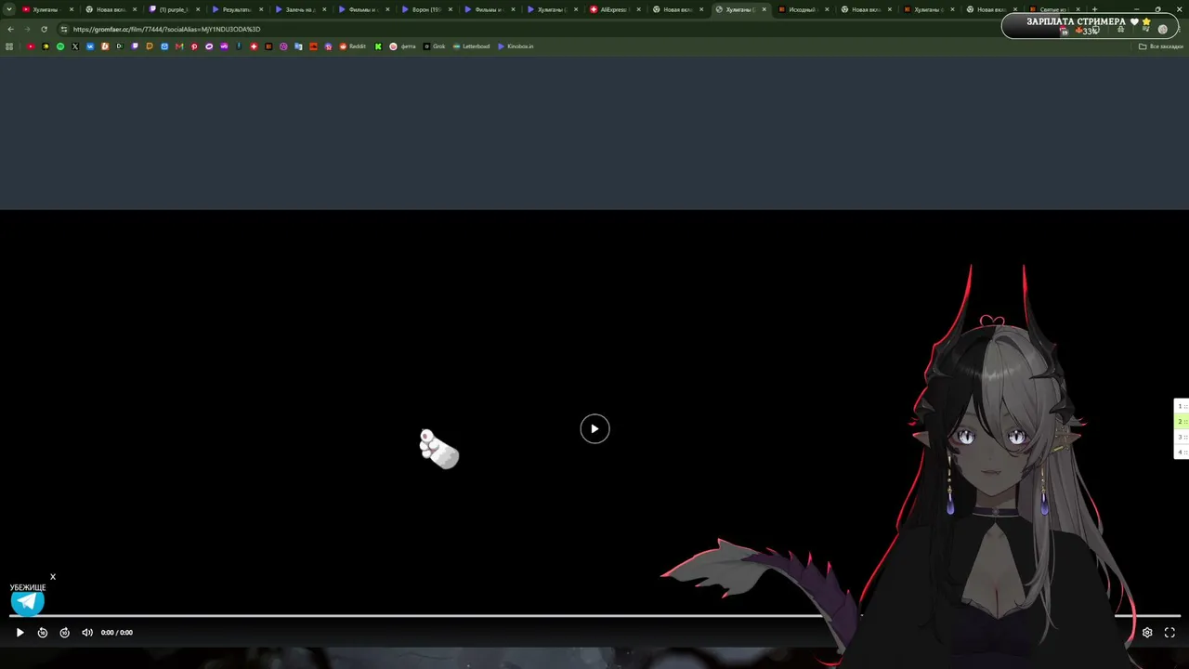Viewport: 1189px width, 669px height.
Task: Switch to the Результаты tab
Action: point(237,9)
